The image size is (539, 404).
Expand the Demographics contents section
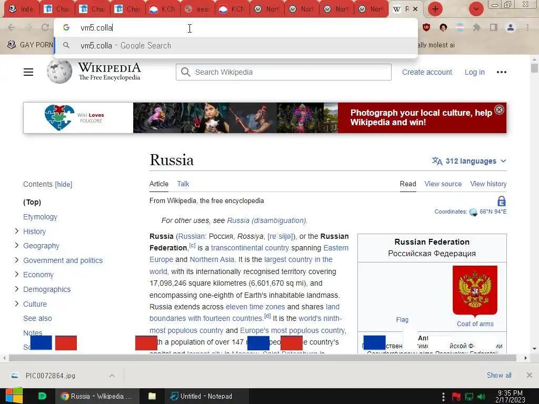[x=16, y=289]
